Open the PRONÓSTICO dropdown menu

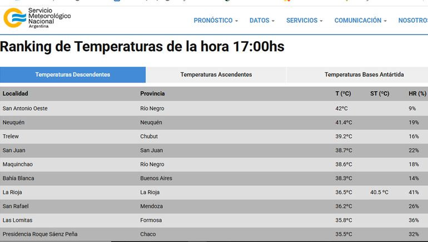[x=216, y=21]
